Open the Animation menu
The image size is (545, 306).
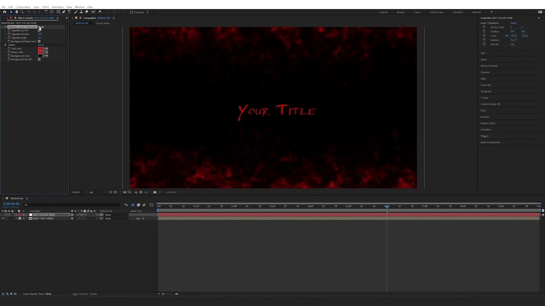(57, 7)
